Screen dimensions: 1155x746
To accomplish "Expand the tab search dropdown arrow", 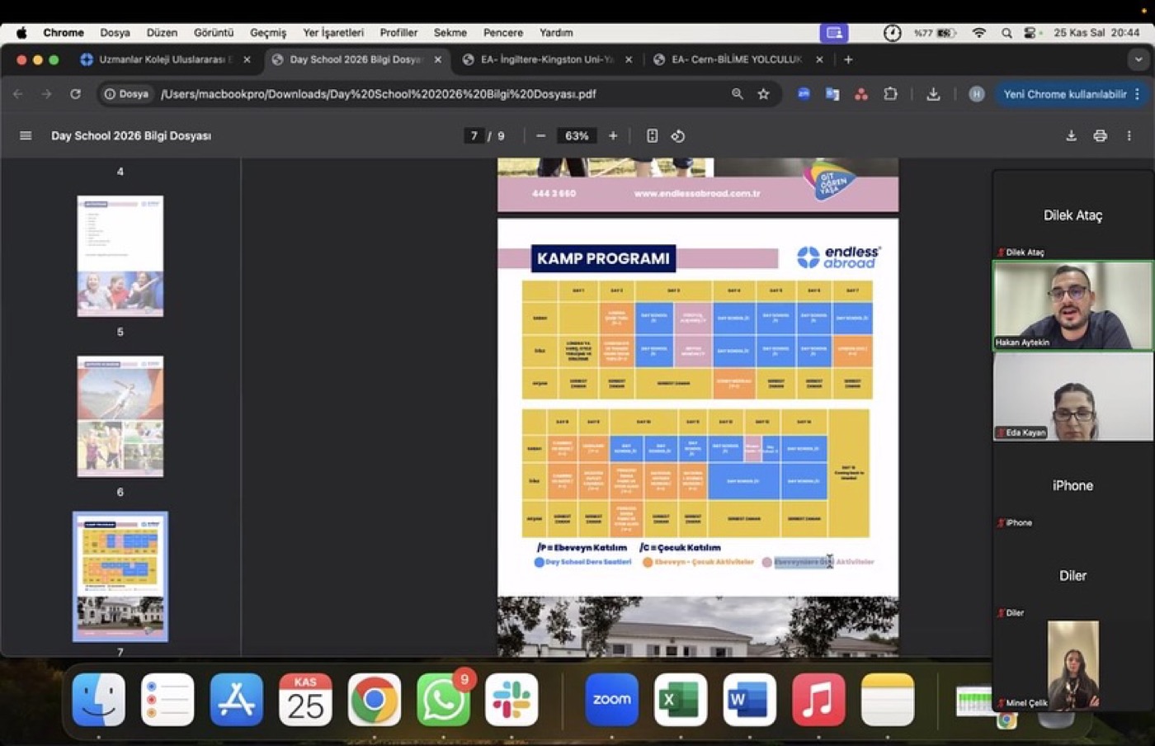I will pos(1138,59).
